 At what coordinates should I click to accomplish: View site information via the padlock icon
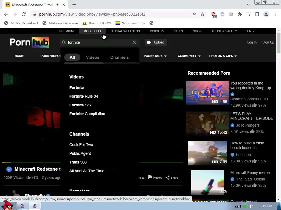tap(35, 14)
